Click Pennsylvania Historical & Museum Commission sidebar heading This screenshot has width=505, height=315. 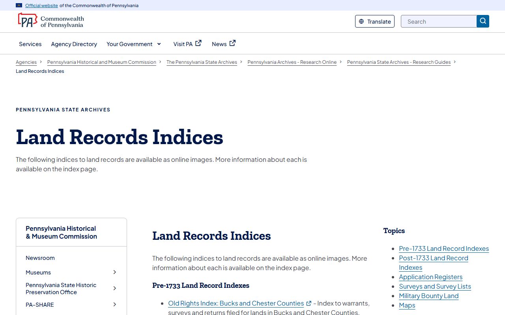click(61, 232)
